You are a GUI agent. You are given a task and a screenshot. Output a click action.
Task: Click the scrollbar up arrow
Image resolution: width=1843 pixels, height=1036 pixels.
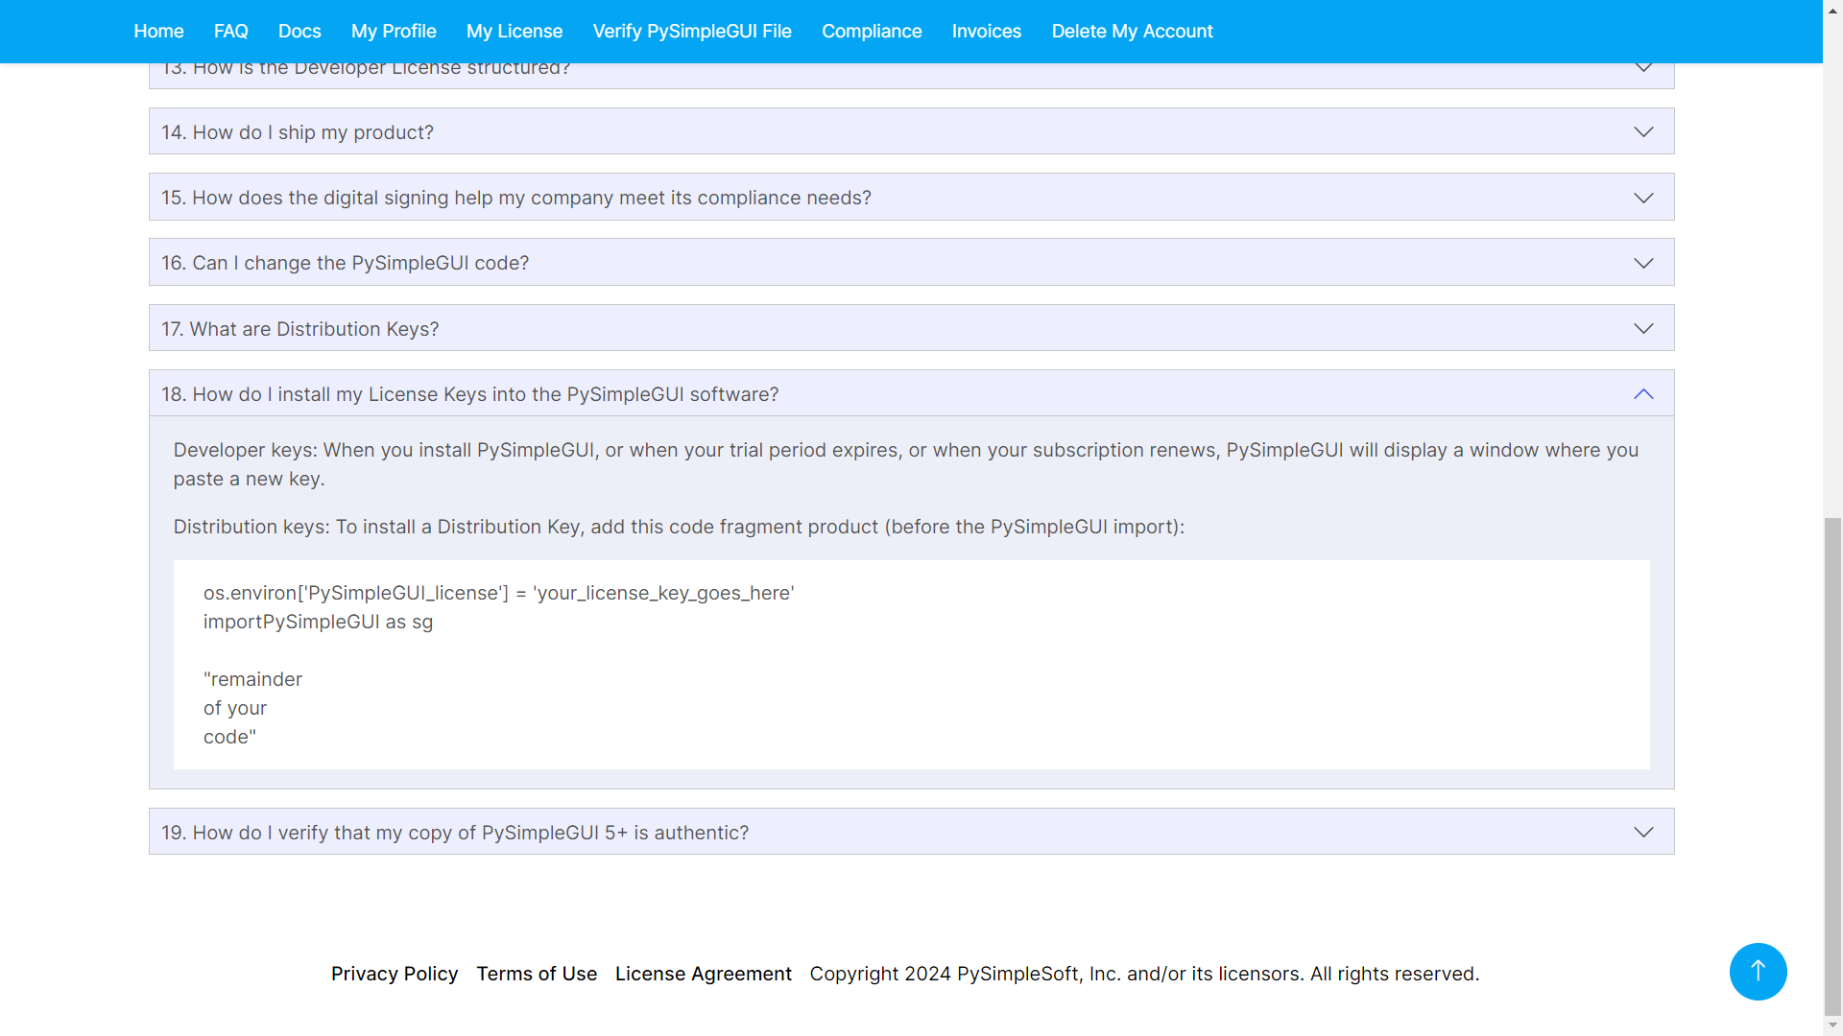[x=1831, y=9]
